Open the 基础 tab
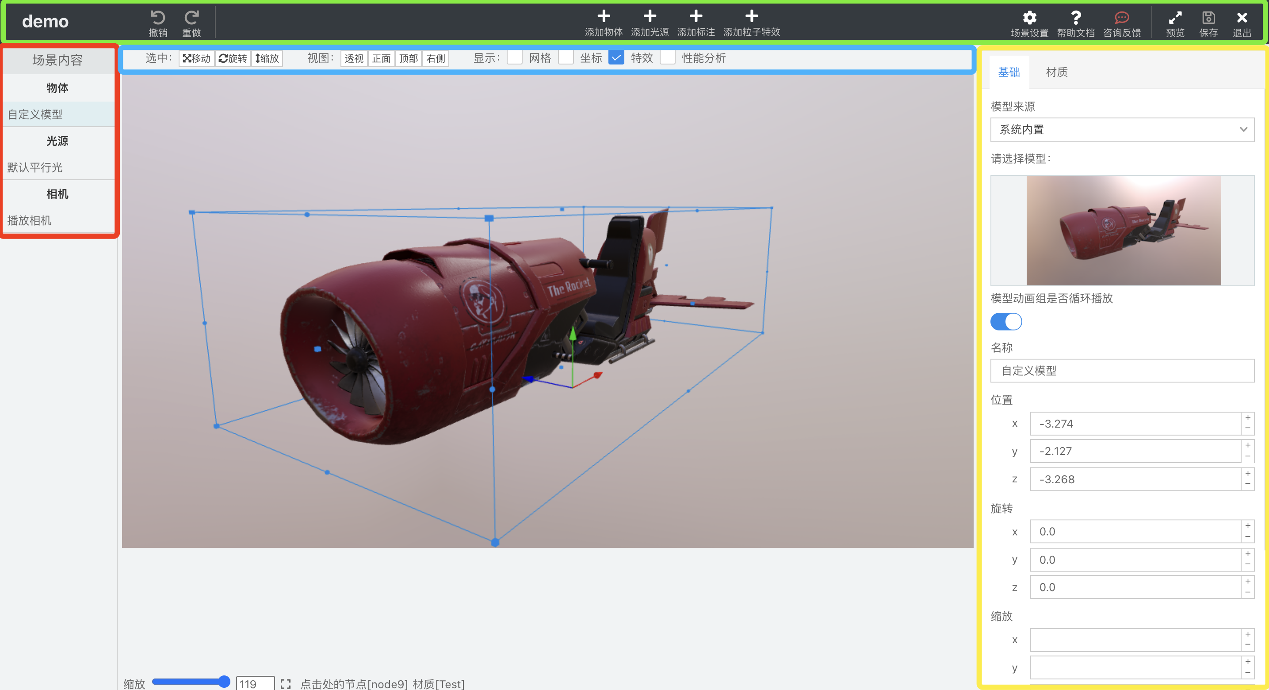 coord(1009,72)
